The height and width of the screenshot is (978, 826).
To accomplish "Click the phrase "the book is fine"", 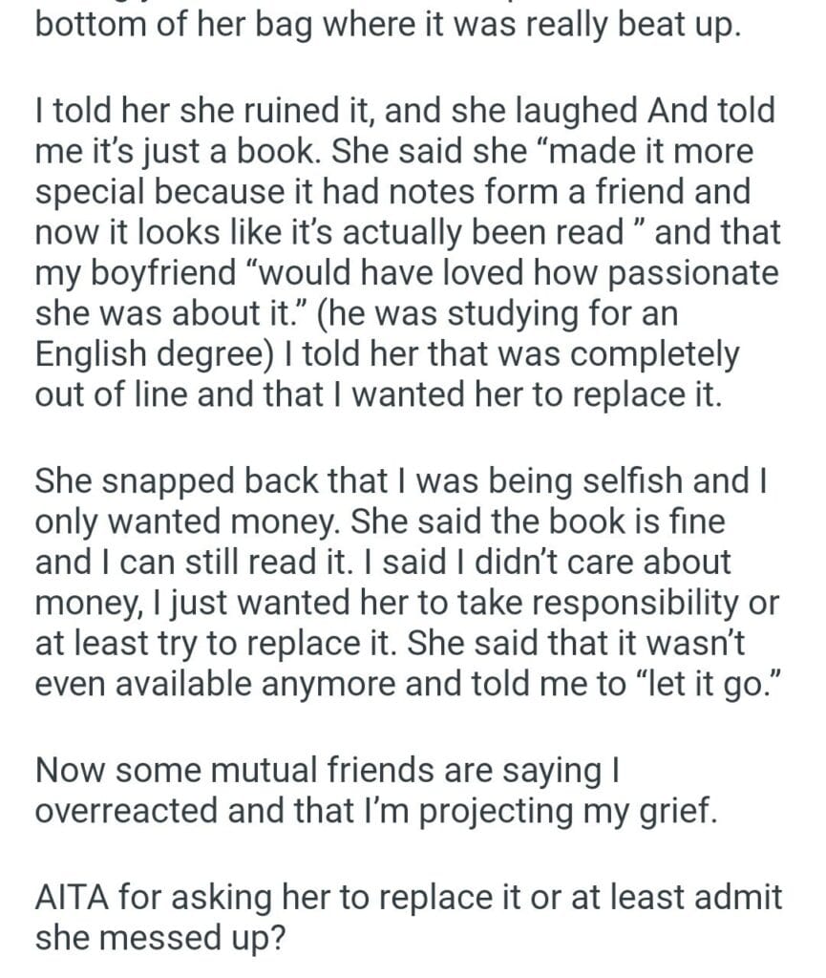I will (x=642, y=521).
